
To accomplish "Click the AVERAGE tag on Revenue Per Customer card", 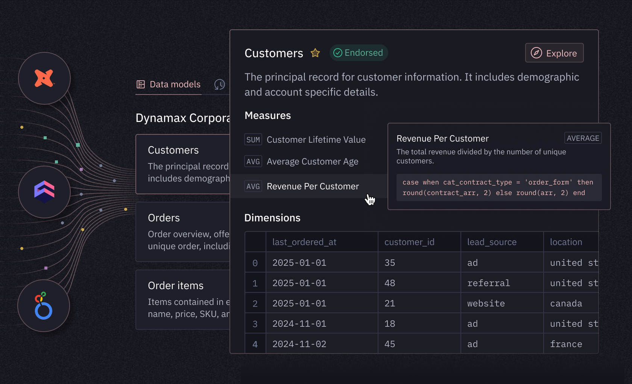I will point(583,138).
